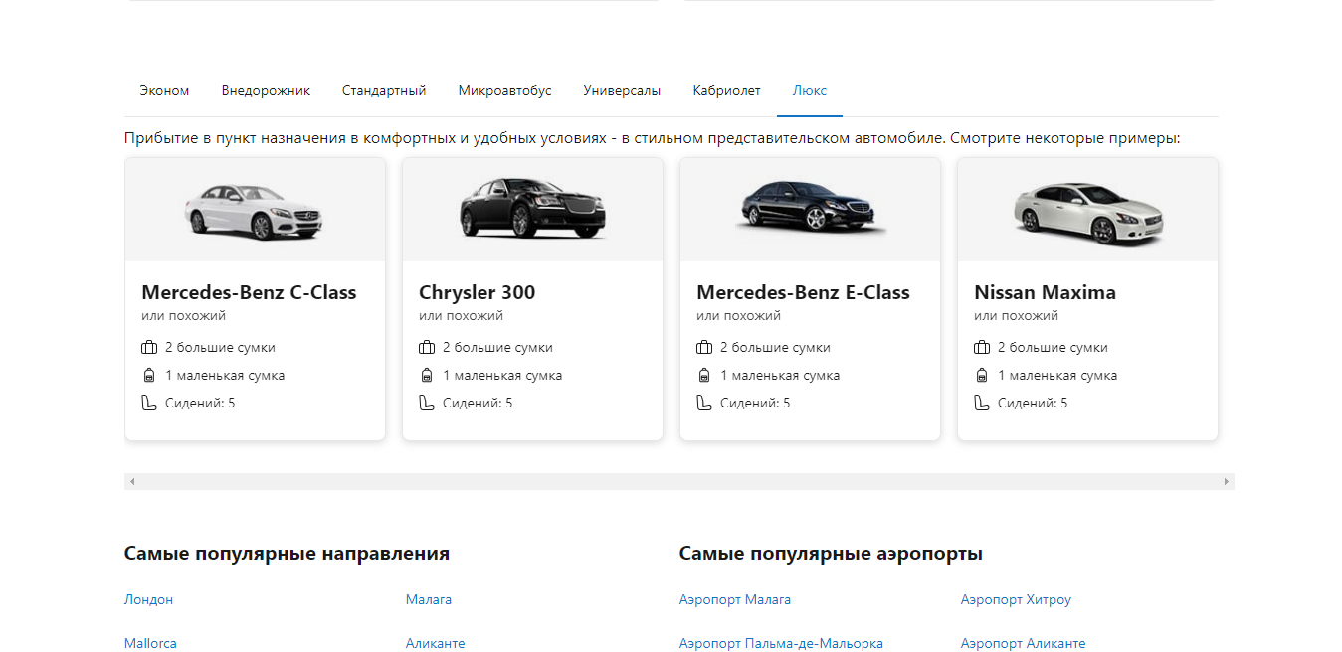Click seat icon on Mercedes-Benz E-Class card

click(704, 403)
